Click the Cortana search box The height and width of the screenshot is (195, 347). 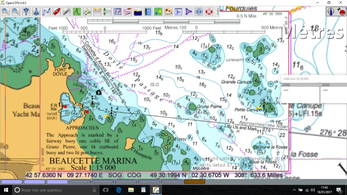[56, 190]
